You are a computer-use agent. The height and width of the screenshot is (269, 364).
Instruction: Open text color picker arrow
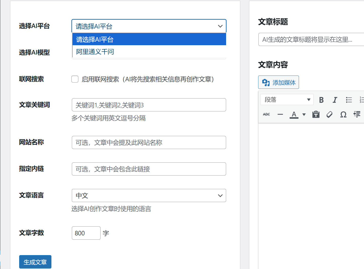click(304, 114)
